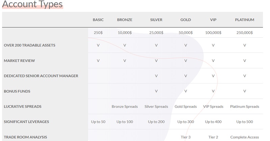Click Up to 300 leverage under Gold

coord(186,121)
